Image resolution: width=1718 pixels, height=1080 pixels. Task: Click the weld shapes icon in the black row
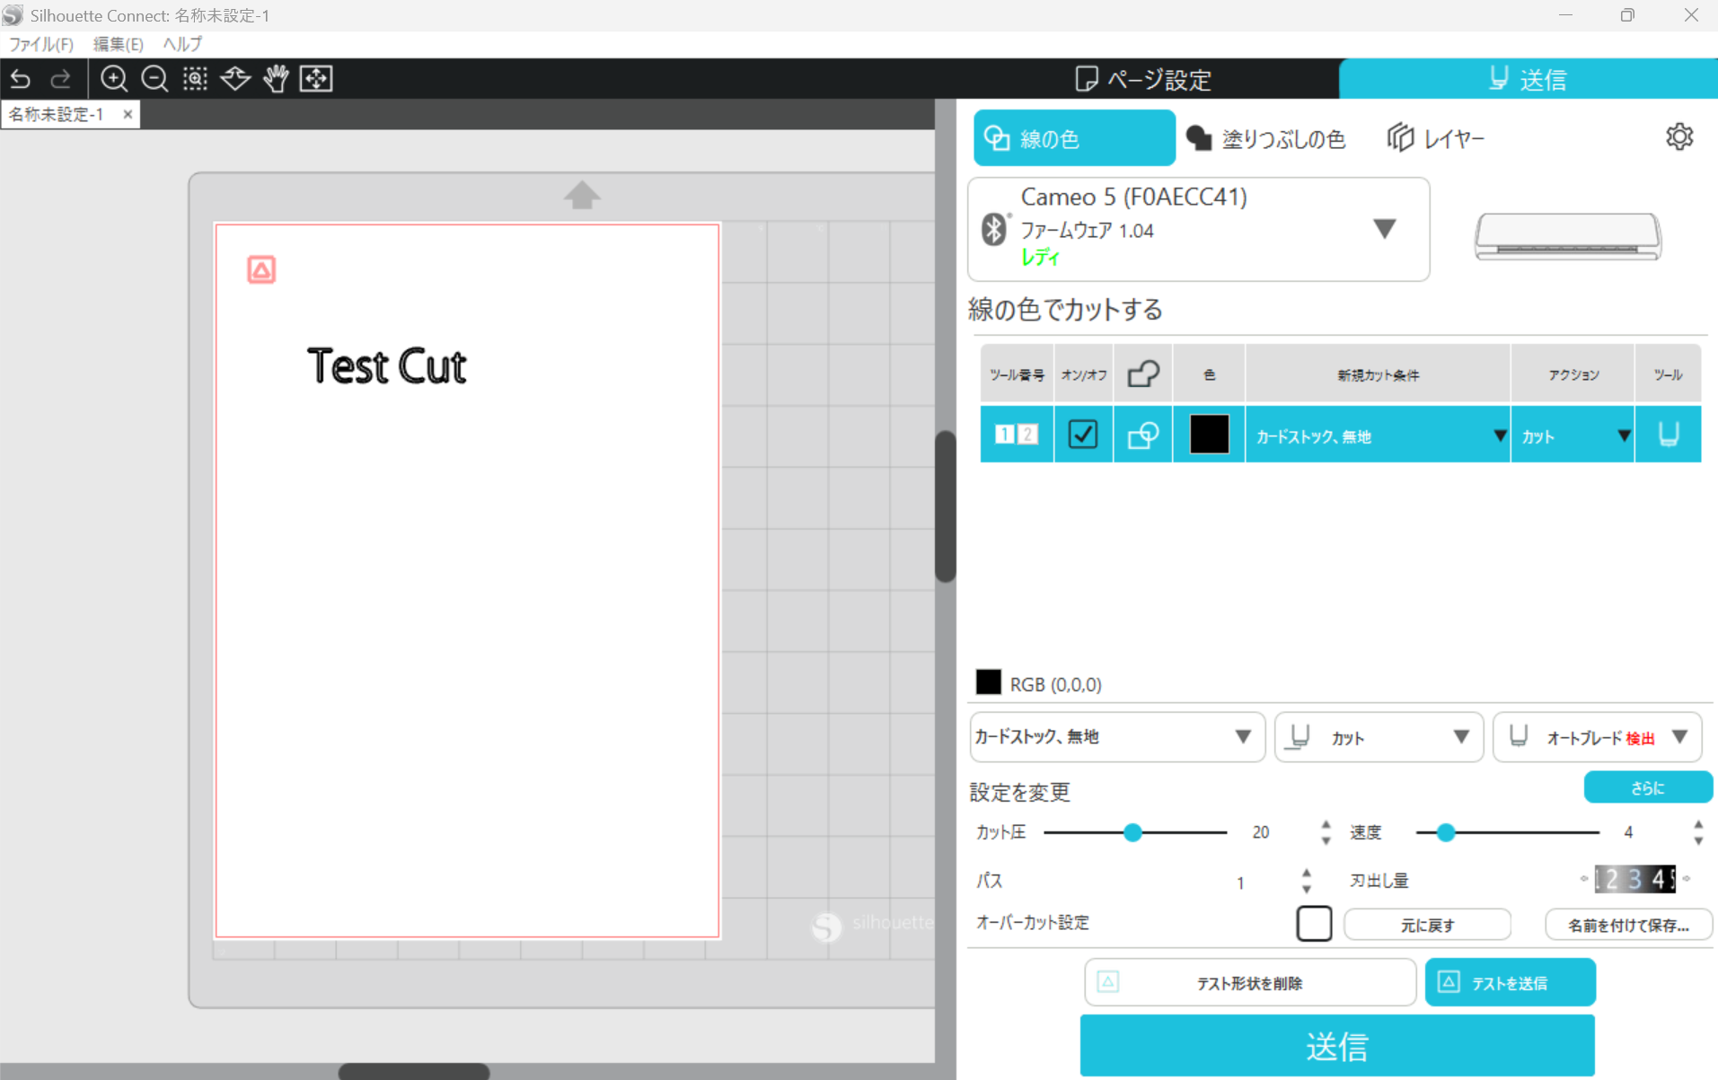(1142, 435)
